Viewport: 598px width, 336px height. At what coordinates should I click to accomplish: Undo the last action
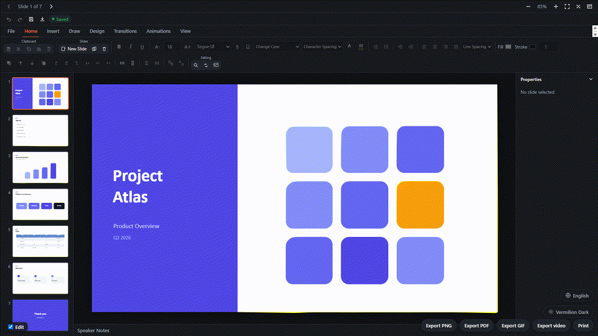tap(9, 19)
